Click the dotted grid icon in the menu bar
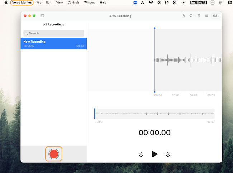 pyautogui.click(x=184, y=3)
